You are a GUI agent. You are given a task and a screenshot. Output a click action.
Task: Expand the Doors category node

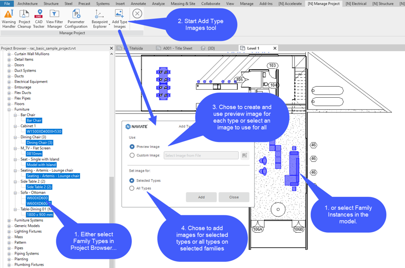click(x=9, y=65)
